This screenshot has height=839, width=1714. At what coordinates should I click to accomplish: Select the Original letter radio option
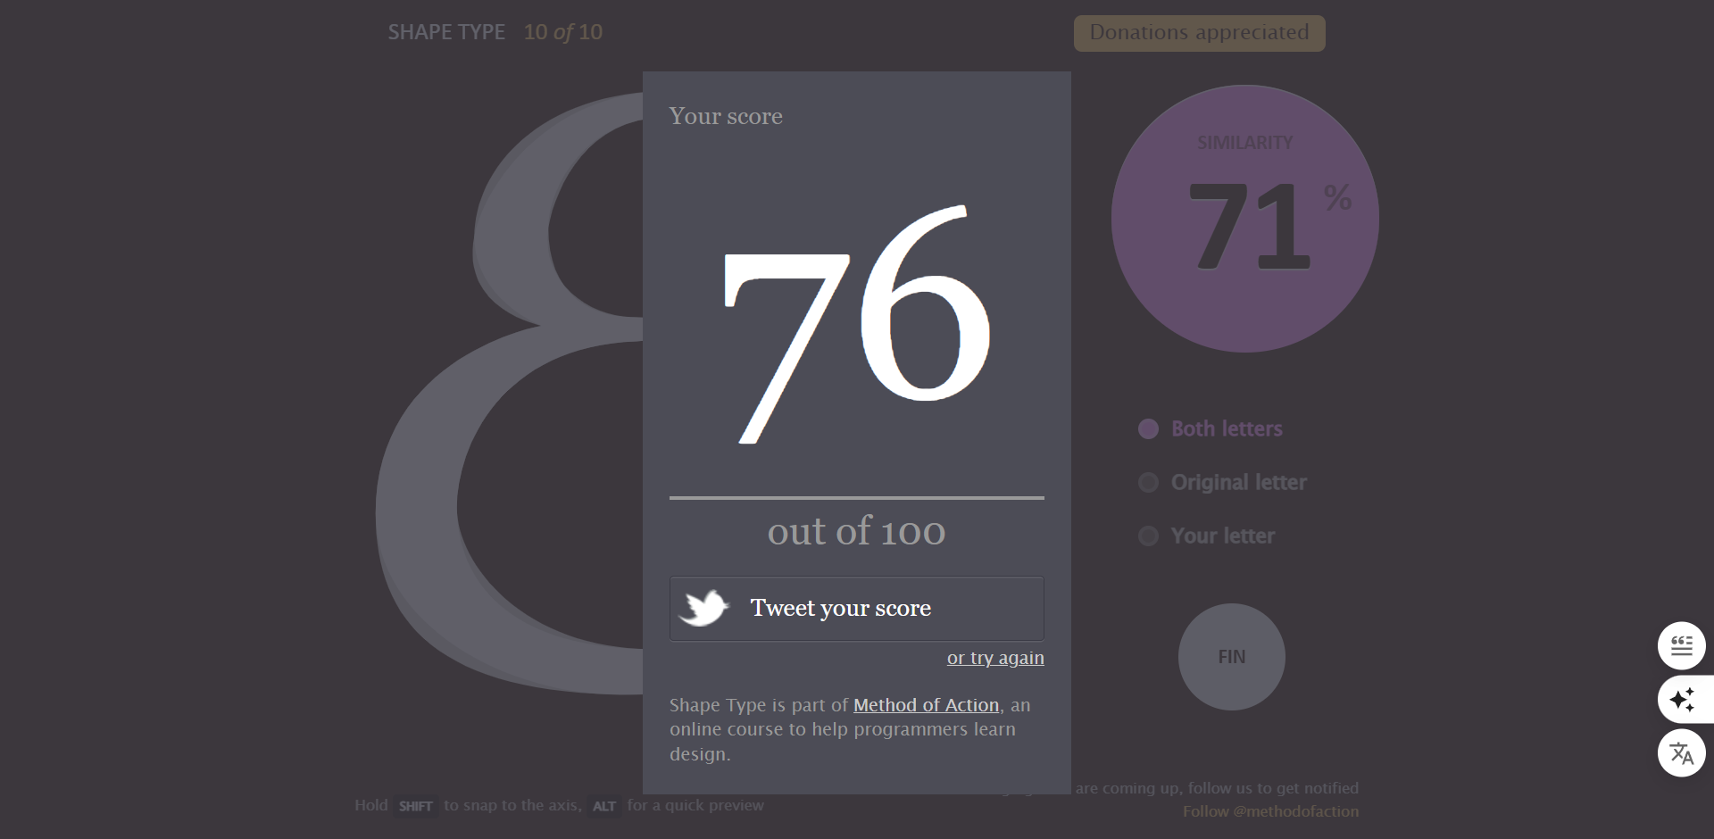(1148, 483)
